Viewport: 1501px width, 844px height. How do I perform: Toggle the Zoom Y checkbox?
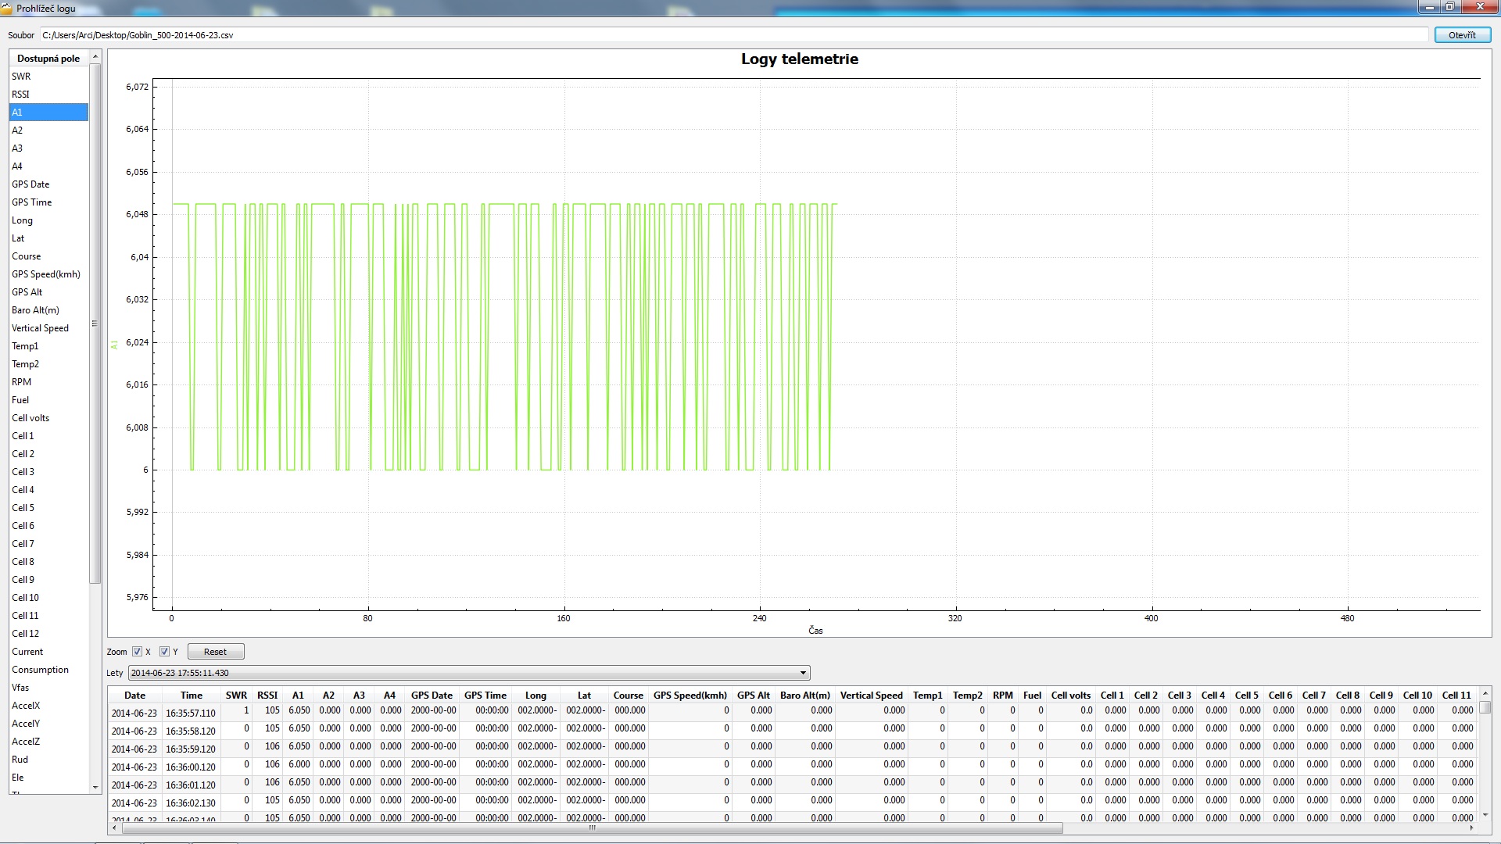click(164, 652)
